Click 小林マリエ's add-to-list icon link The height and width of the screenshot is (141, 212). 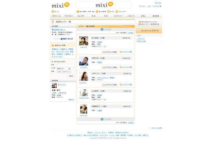coord(126,84)
